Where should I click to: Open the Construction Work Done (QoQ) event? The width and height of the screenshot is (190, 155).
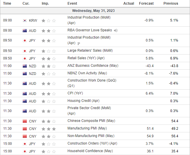92,83
